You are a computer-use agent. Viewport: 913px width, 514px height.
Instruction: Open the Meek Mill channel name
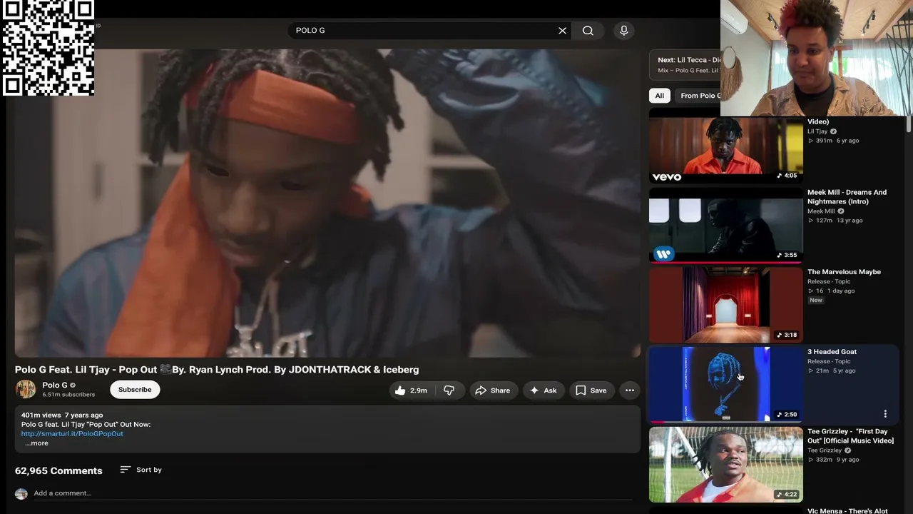click(x=821, y=211)
